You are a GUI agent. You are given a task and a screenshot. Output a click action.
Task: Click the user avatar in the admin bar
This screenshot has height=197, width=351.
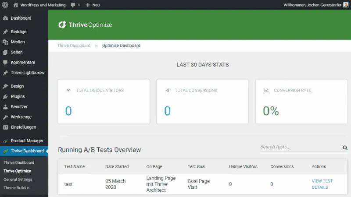click(x=346, y=5)
